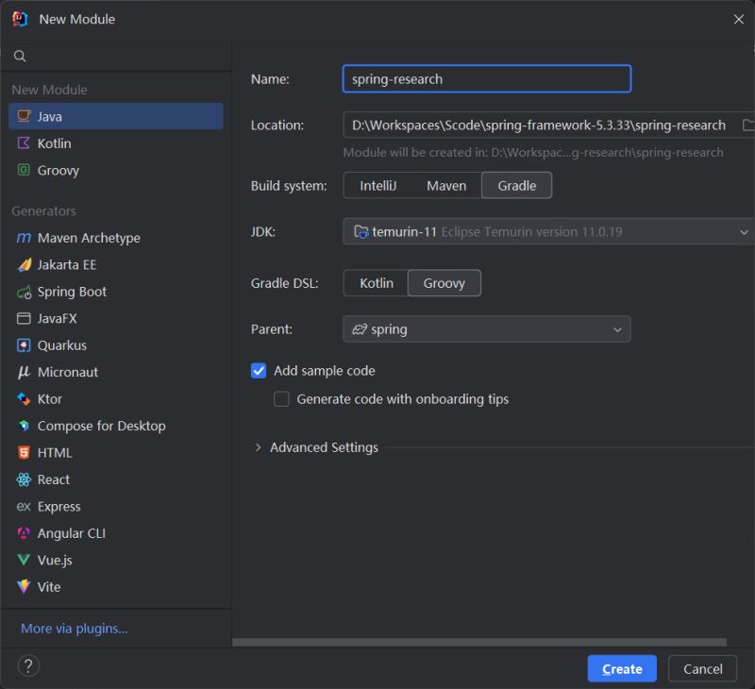Select Maven Archetype generator
Viewport: 755px width, 689px height.
click(x=116, y=238)
